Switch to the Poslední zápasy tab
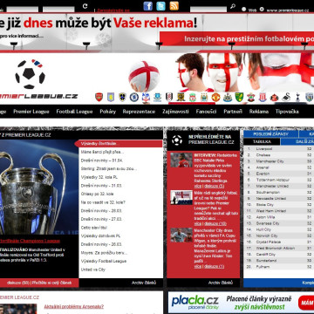The width and height of the screenshot is (314, 314). 270,134
